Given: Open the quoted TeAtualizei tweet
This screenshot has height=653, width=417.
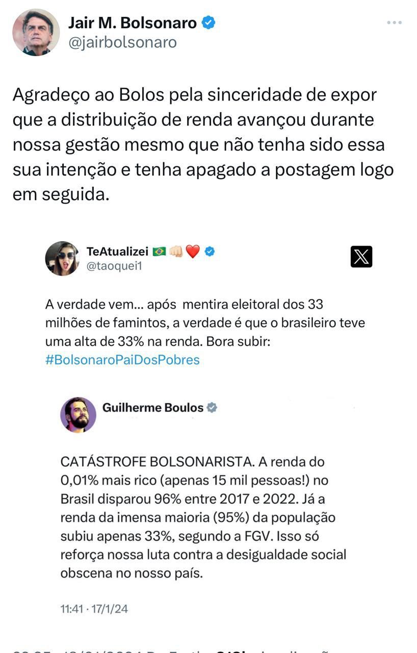Looking at the screenshot, I should coord(204,321).
